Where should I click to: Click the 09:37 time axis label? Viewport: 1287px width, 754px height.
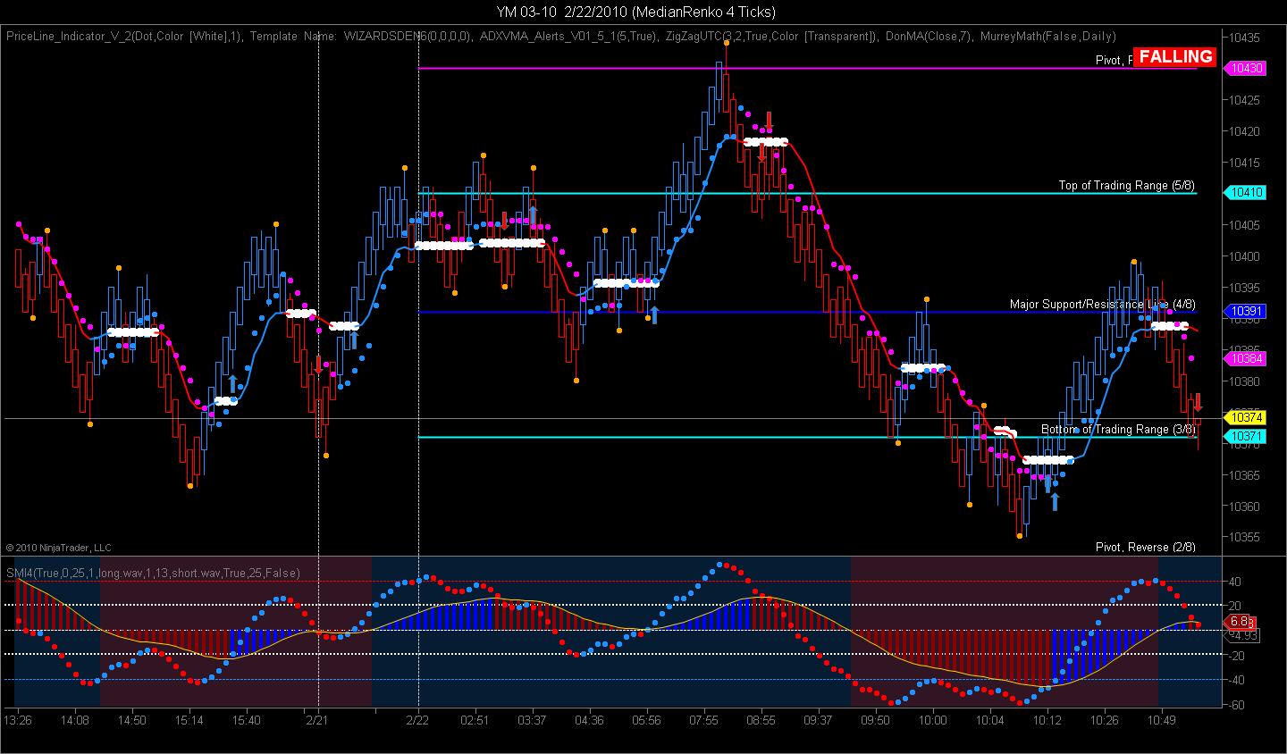point(818,720)
